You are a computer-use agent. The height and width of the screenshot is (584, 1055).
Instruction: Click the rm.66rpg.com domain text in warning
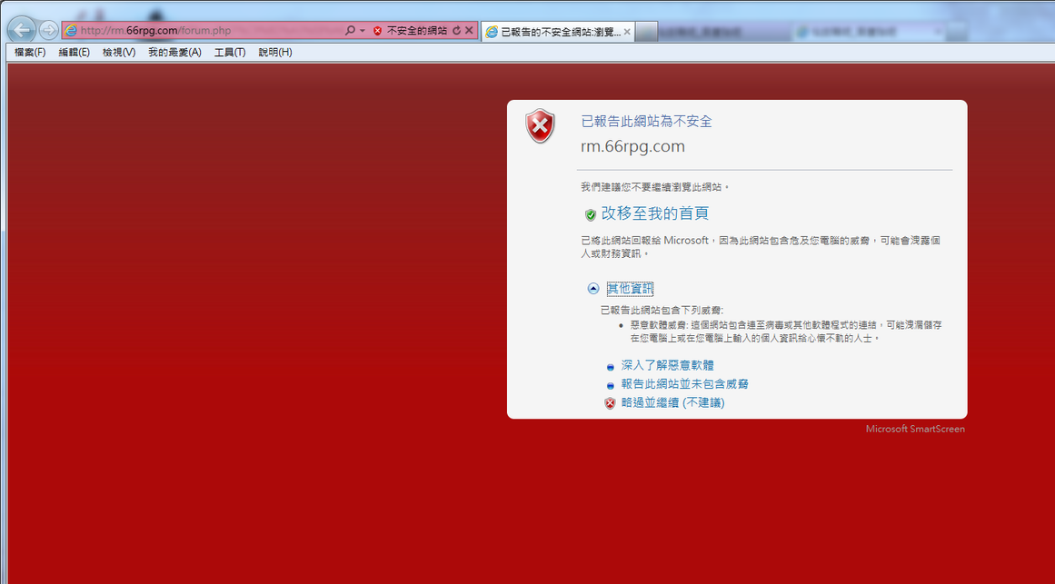(632, 146)
